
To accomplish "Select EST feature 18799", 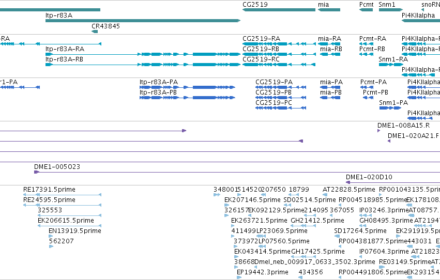I will [294, 195].
